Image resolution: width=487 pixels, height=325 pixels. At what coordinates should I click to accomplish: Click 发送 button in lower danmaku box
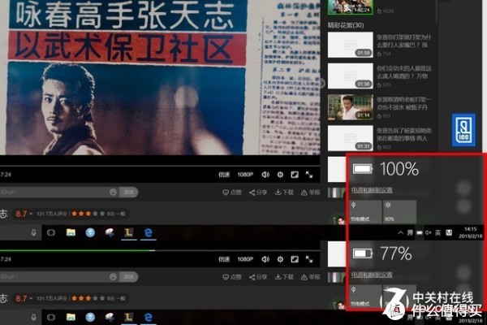pyautogui.click(x=128, y=277)
